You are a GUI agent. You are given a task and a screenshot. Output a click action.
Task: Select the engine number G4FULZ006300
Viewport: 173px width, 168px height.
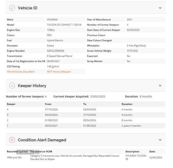click(x=55, y=51)
